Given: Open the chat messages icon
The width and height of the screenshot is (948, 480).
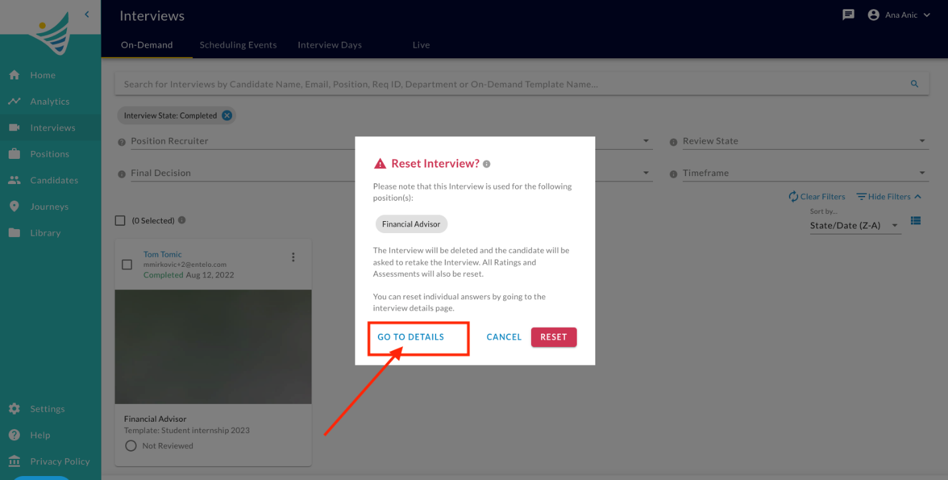Looking at the screenshot, I should click(x=848, y=15).
